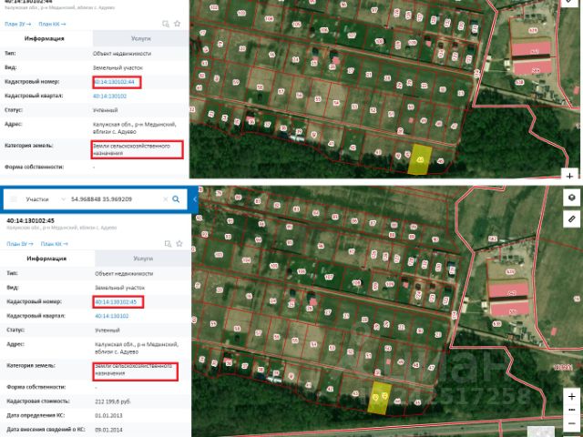Image resolution: width=583 pixels, height=437 pixels.
Task: Add parcel 40:14:130102:44 to favorites star
Action: [177, 24]
